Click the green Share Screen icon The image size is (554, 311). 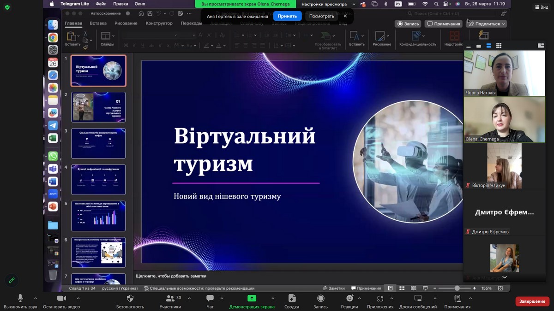point(252,299)
